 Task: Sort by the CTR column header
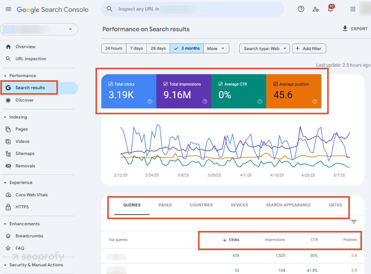pyautogui.click(x=314, y=240)
